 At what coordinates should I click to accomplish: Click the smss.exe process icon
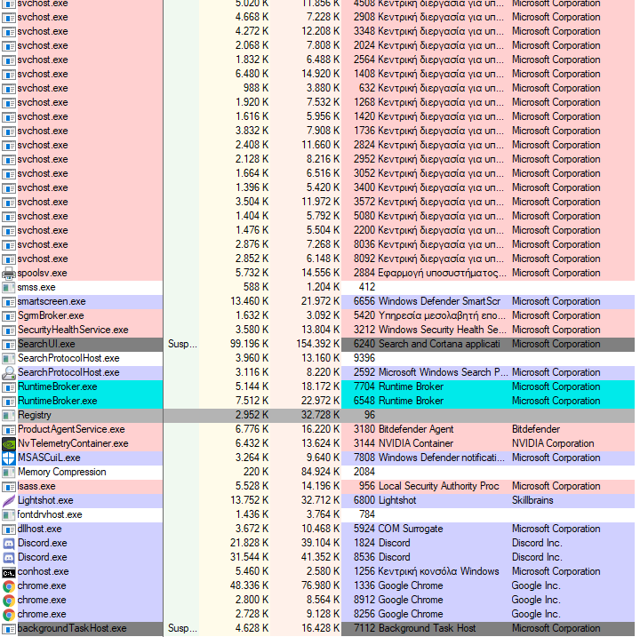tap(9, 287)
